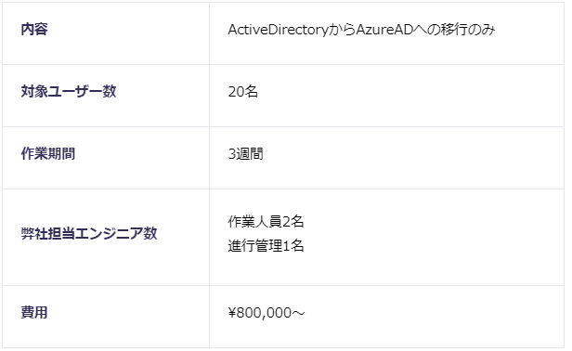Click the から particle after ActiveDirectory
Image resolution: width=572 pixels, height=351 pixels.
342,30
